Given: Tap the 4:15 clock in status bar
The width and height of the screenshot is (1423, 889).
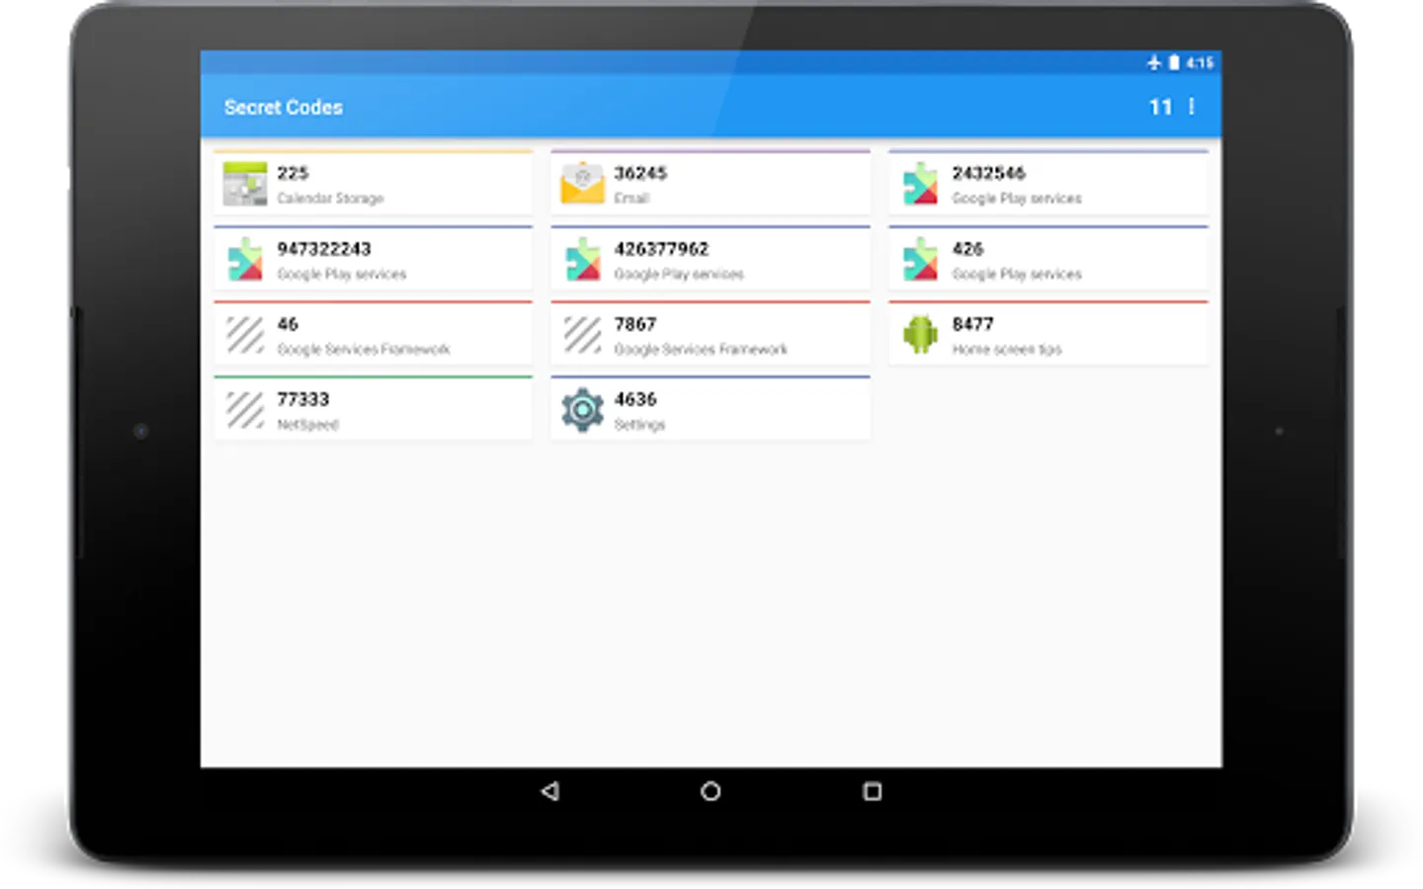Looking at the screenshot, I should (1200, 62).
